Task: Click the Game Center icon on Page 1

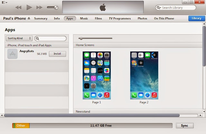Action: [x=107, y=71]
